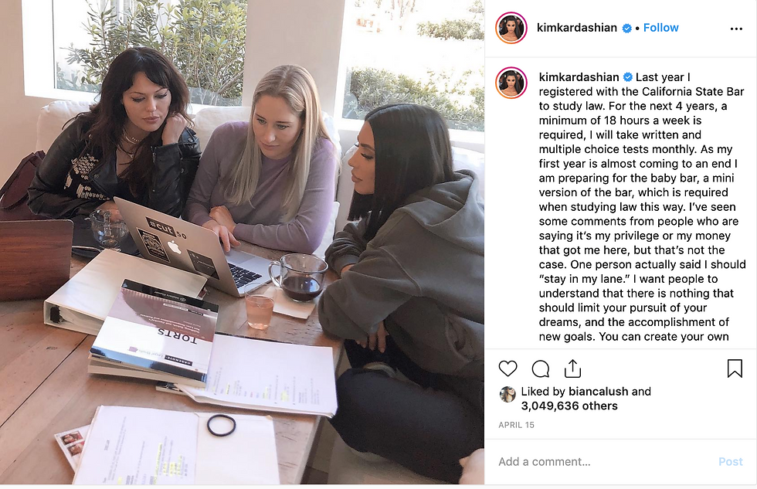This screenshot has width=757, height=489.
Task: Open the April 15 post date link
Action: [516, 425]
